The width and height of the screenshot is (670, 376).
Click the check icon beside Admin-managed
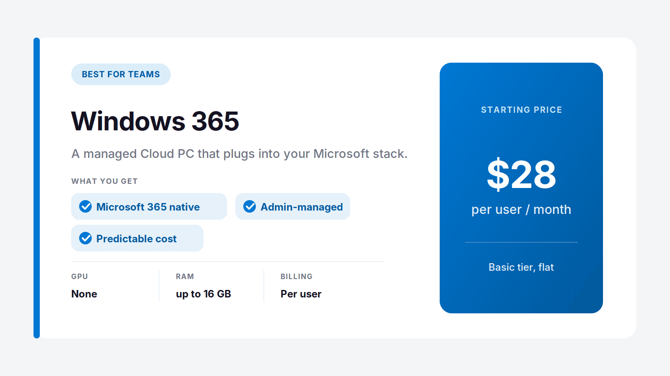250,206
